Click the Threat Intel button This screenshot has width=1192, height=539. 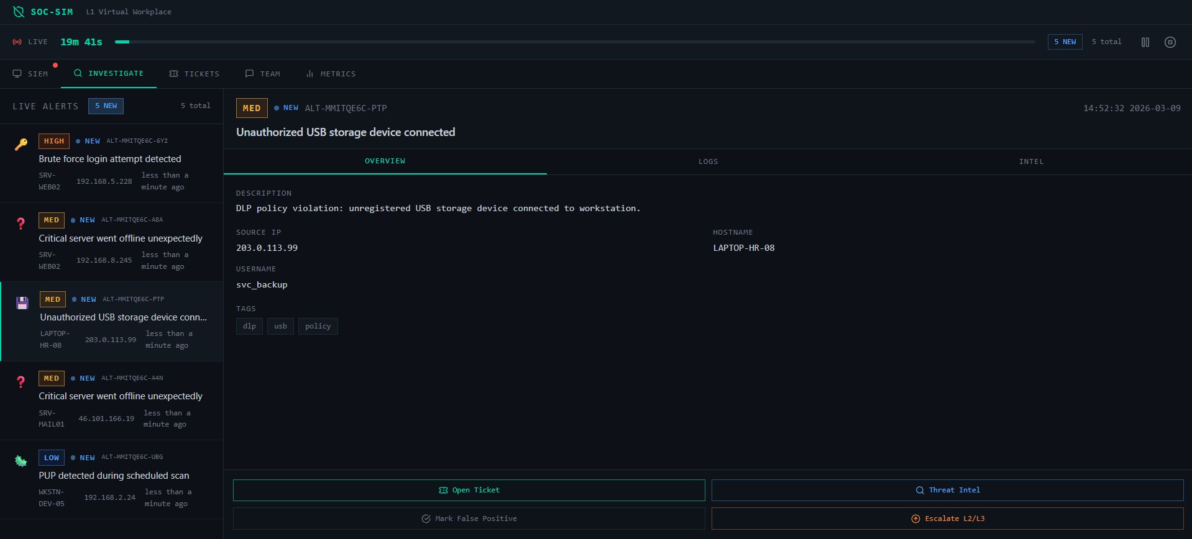point(947,490)
